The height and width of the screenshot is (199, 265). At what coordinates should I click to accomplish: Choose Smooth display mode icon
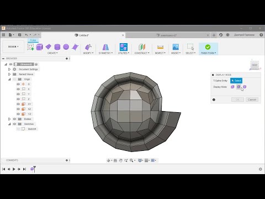(x=245, y=87)
